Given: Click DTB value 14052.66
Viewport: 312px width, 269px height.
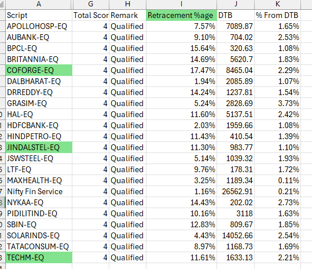Looking at the screenshot, I should [x=236, y=236].
